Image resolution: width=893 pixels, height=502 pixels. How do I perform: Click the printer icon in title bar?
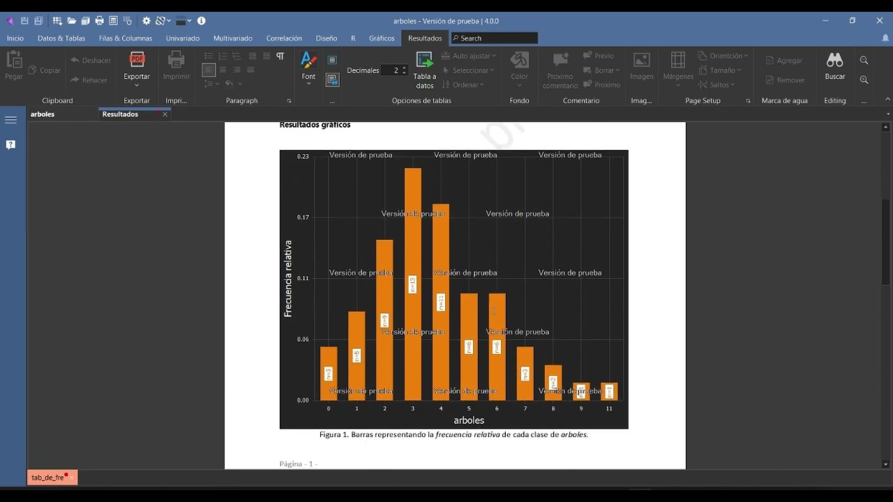tap(99, 21)
